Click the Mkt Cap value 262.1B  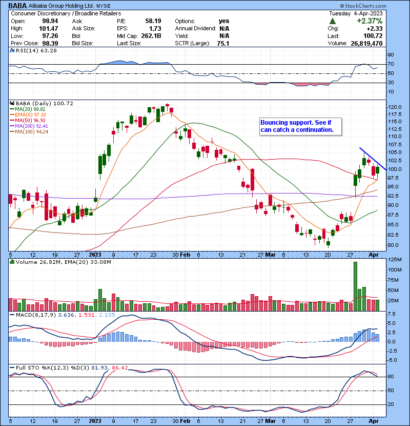pyautogui.click(x=151, y=36)
